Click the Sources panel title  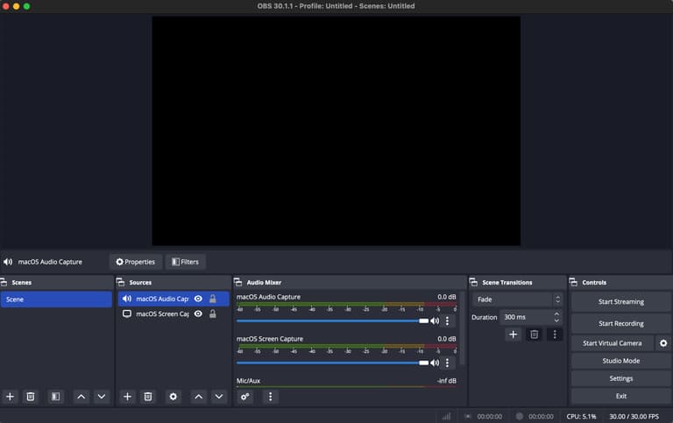coord(140,282)
